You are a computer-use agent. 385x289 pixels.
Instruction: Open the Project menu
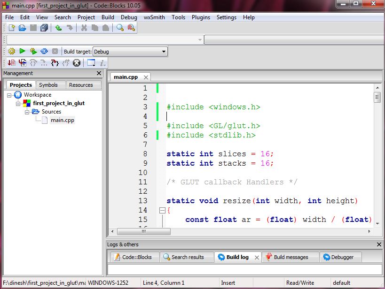(x=86, y=17)
